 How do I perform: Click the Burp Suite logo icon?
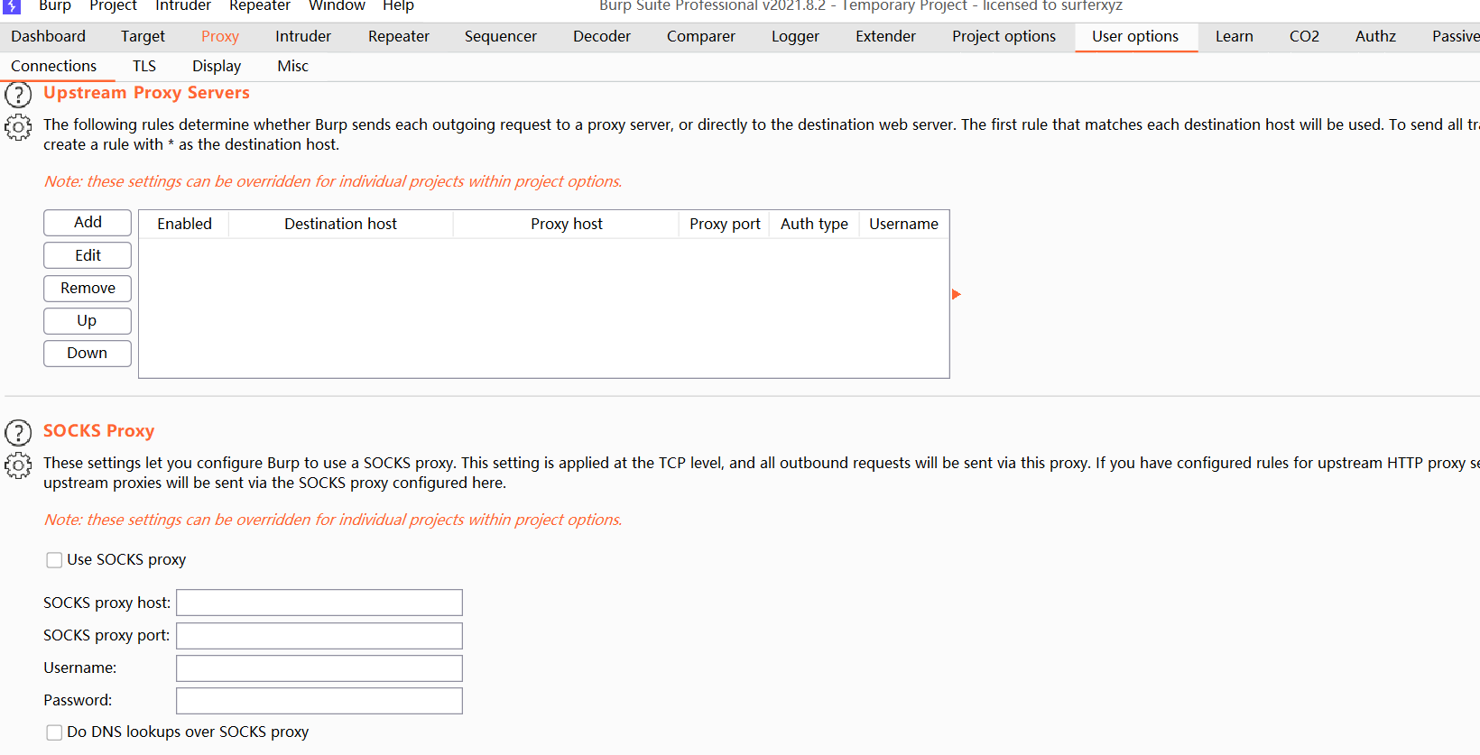coord(12,6)
